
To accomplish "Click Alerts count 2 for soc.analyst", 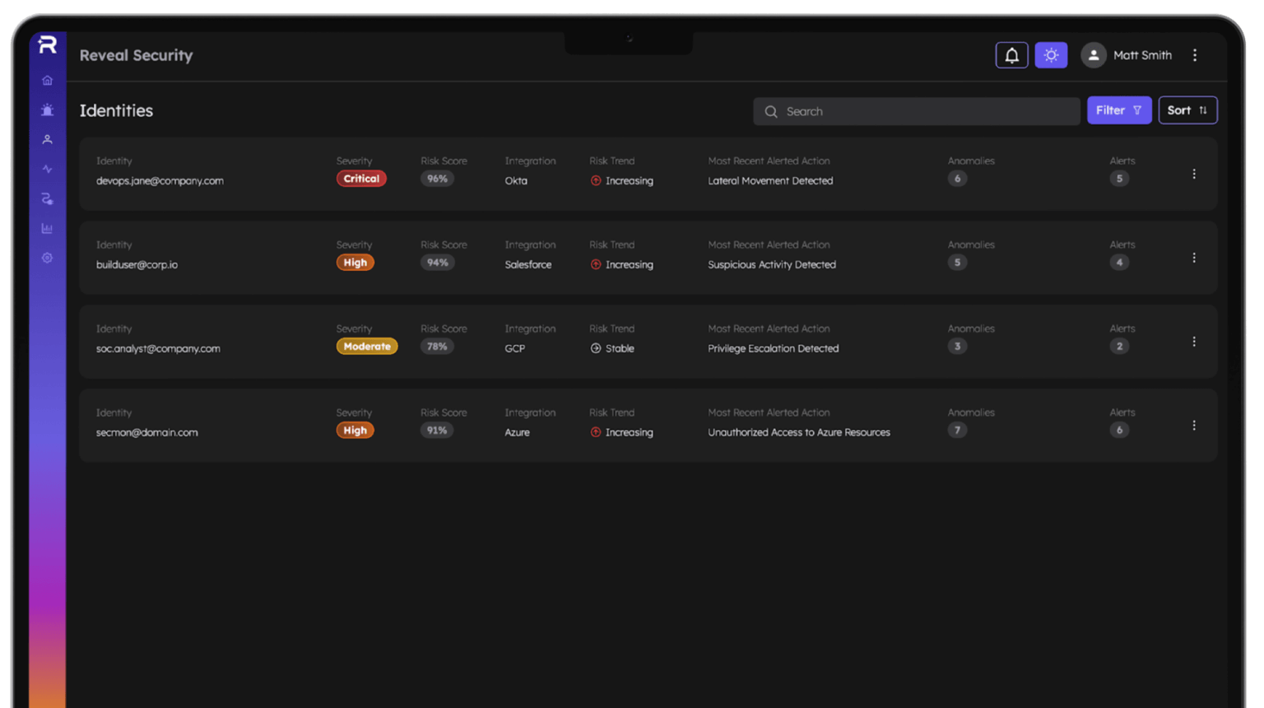I will pos(1119,347).
